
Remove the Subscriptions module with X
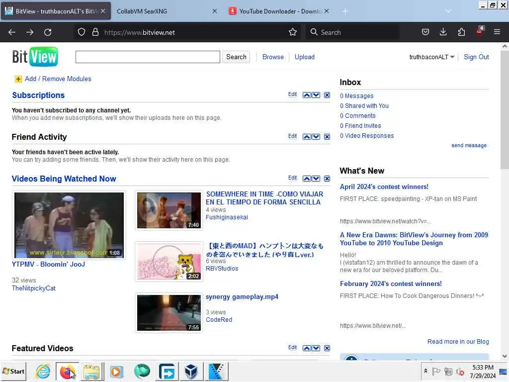327,95
